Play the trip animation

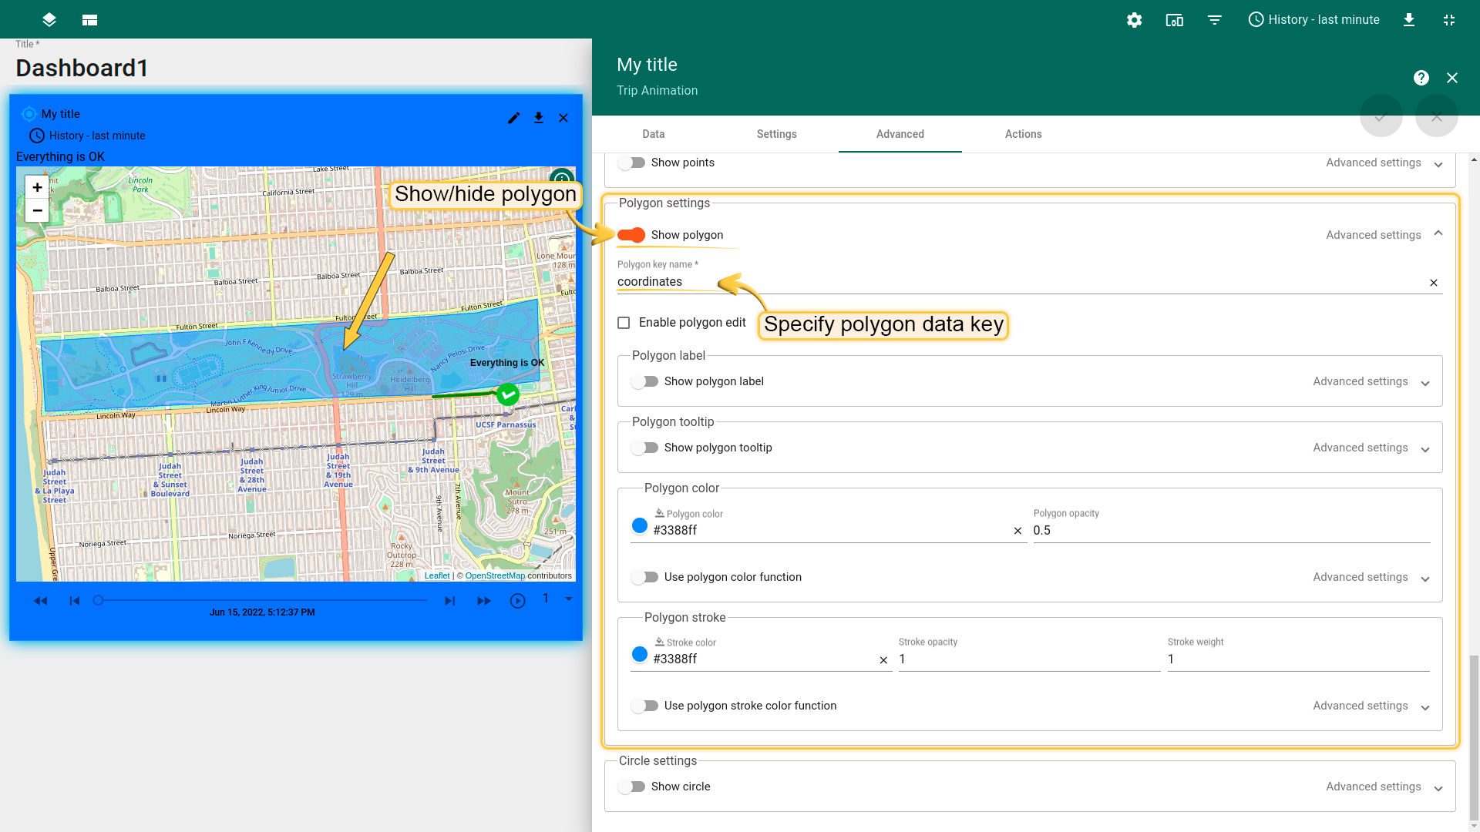[517, 601]
